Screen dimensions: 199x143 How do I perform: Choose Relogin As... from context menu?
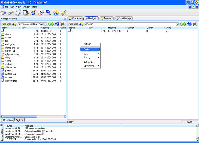90,62
